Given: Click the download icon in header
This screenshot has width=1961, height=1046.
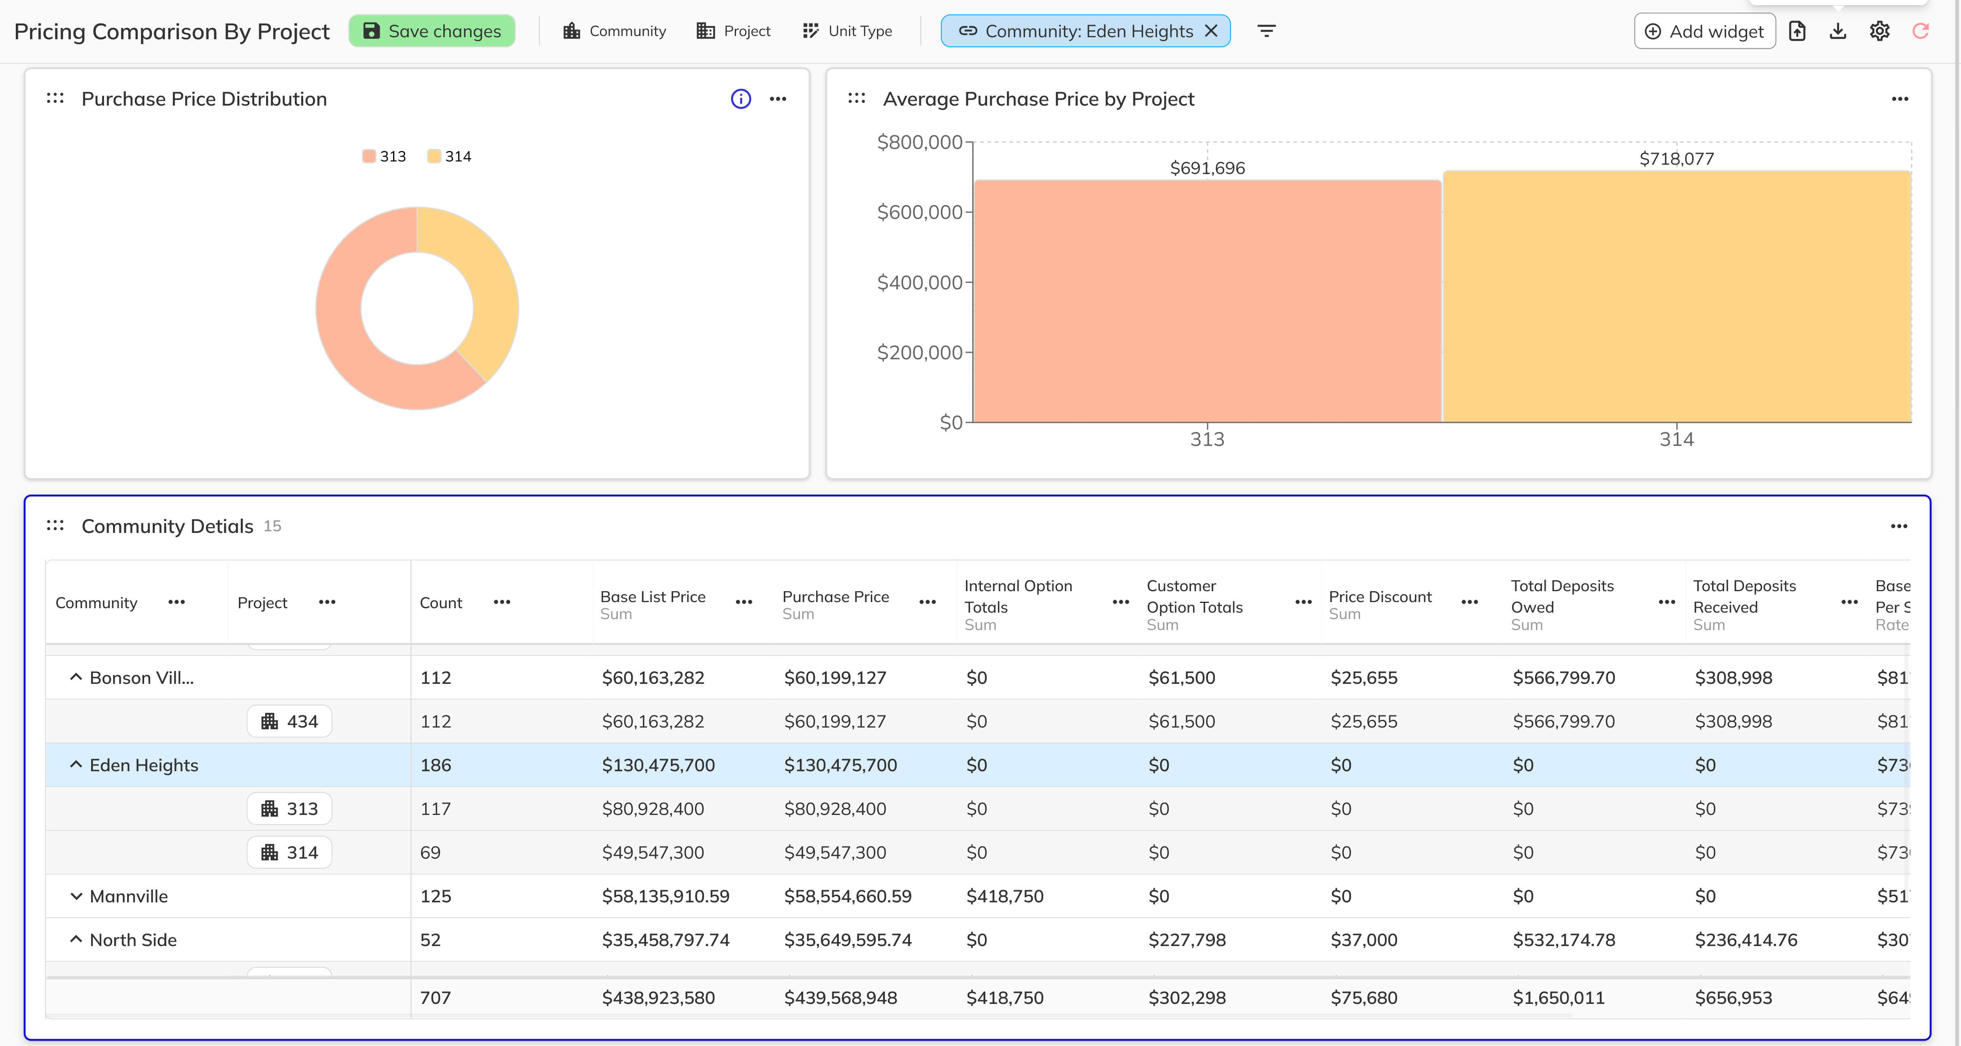Looking at the screenshot, I should [1838, 31].
